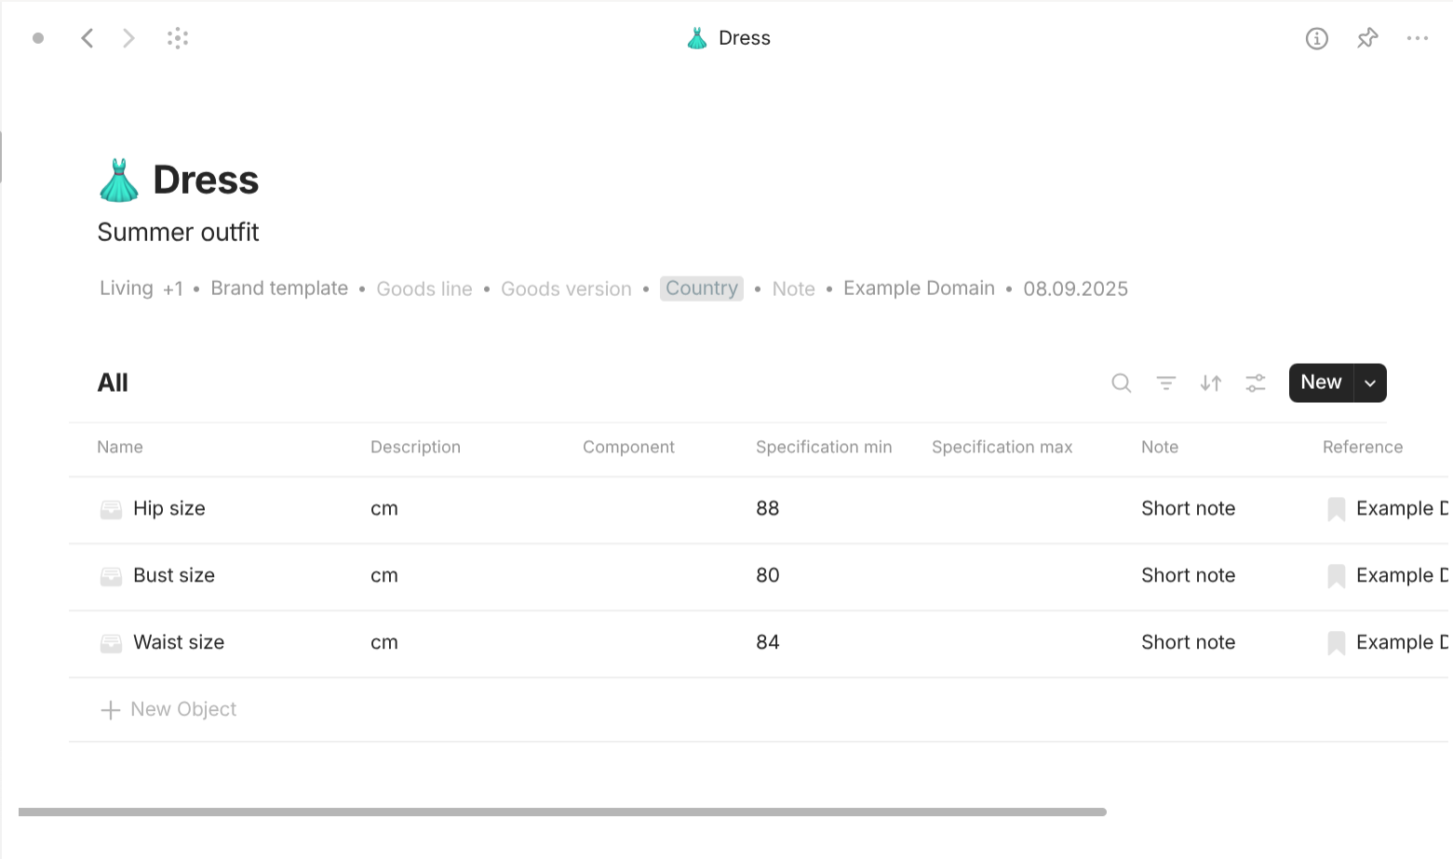Click the sync status indicator dot
Screen dimensions: 1453x859
click(x=38, y=38)
